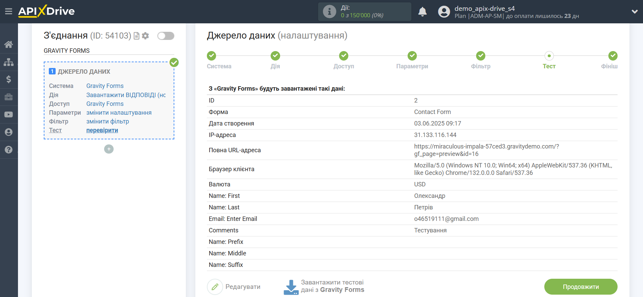Screen dimensions: 643x297
Task: Click the ApiX-Drive logo
Action: (46, 11)
